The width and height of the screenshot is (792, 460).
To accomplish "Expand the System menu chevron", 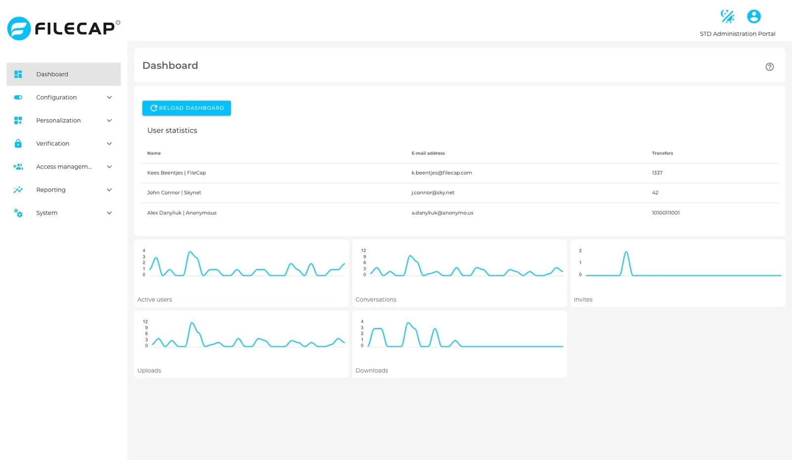I will pyautogui.click(x=109, y=213).
